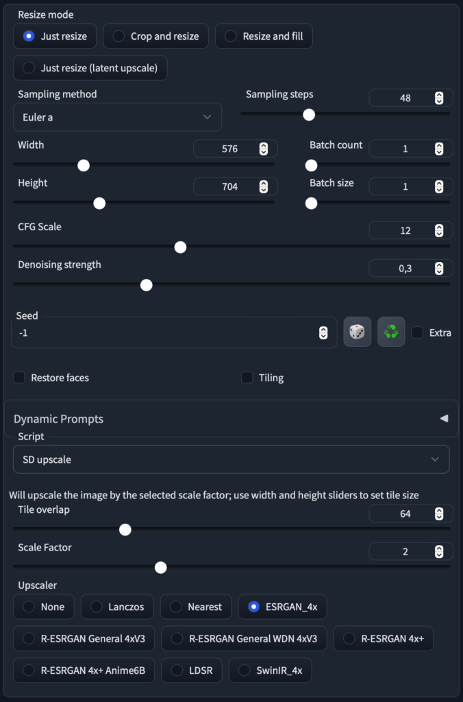Choose the Lanczos upscaler
Image resolution: width=463 pixels, height=702 pixels.
click(x=117, y=607)
